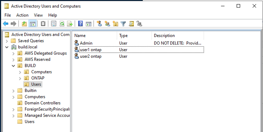The width and height of the screenshot is (263, 132).
Task: Expand the ForeignSecurityPrincipals container
Action: coord(13,109)
